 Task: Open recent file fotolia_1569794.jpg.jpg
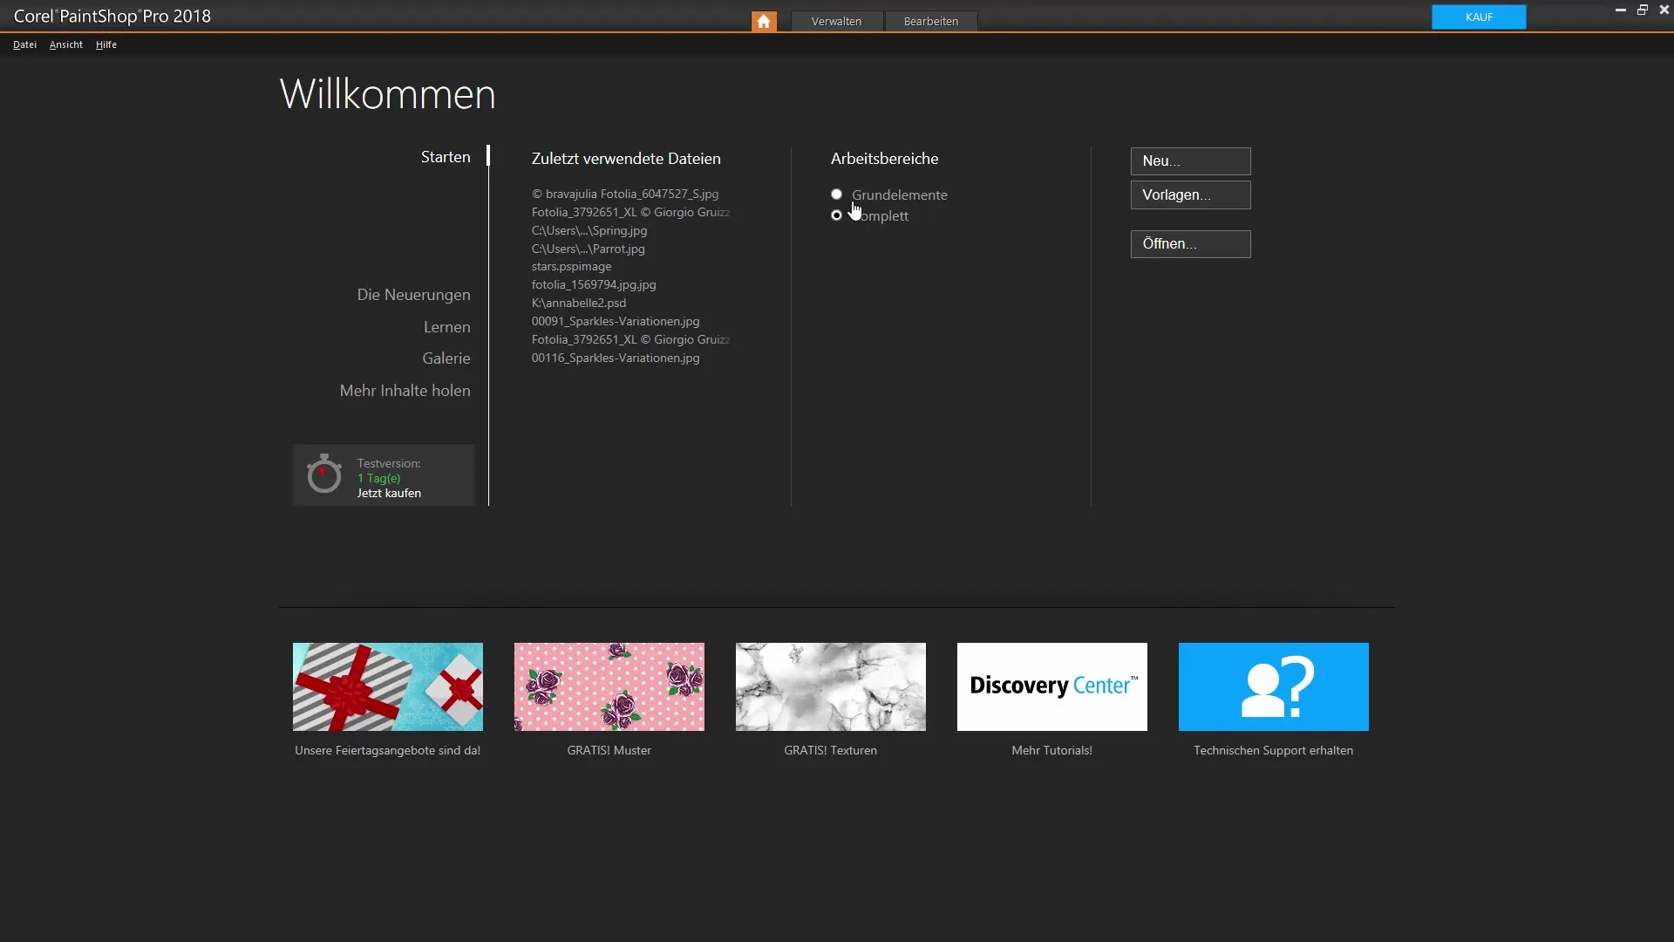594,285
